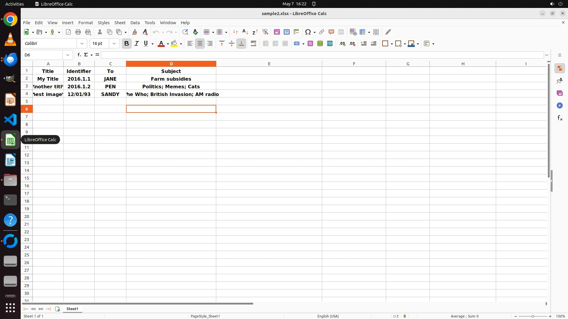This screenshot has width=568, height=319.
Task: Select the Sheet1 tab
Action: click(x=72, y=309)
